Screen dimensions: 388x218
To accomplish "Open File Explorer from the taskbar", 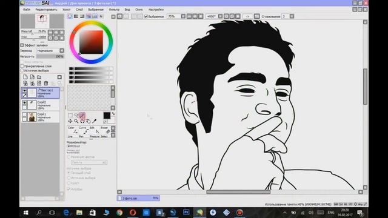I will click(79, 213).
